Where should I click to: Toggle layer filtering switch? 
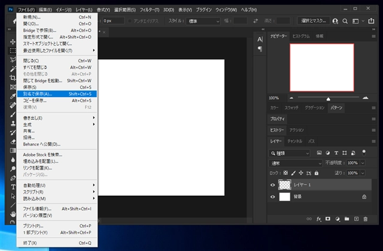point(364,153)
